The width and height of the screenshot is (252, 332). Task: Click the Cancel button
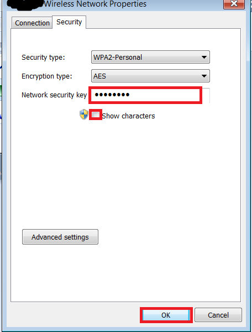click(218, 315)
